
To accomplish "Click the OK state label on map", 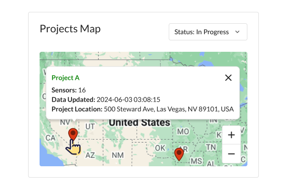I will [x=160, y=148].
